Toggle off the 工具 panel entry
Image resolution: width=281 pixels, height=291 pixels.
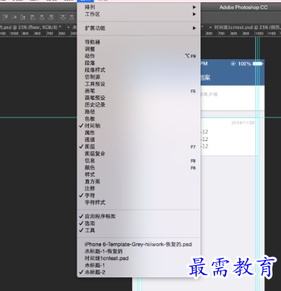(139, 230)
